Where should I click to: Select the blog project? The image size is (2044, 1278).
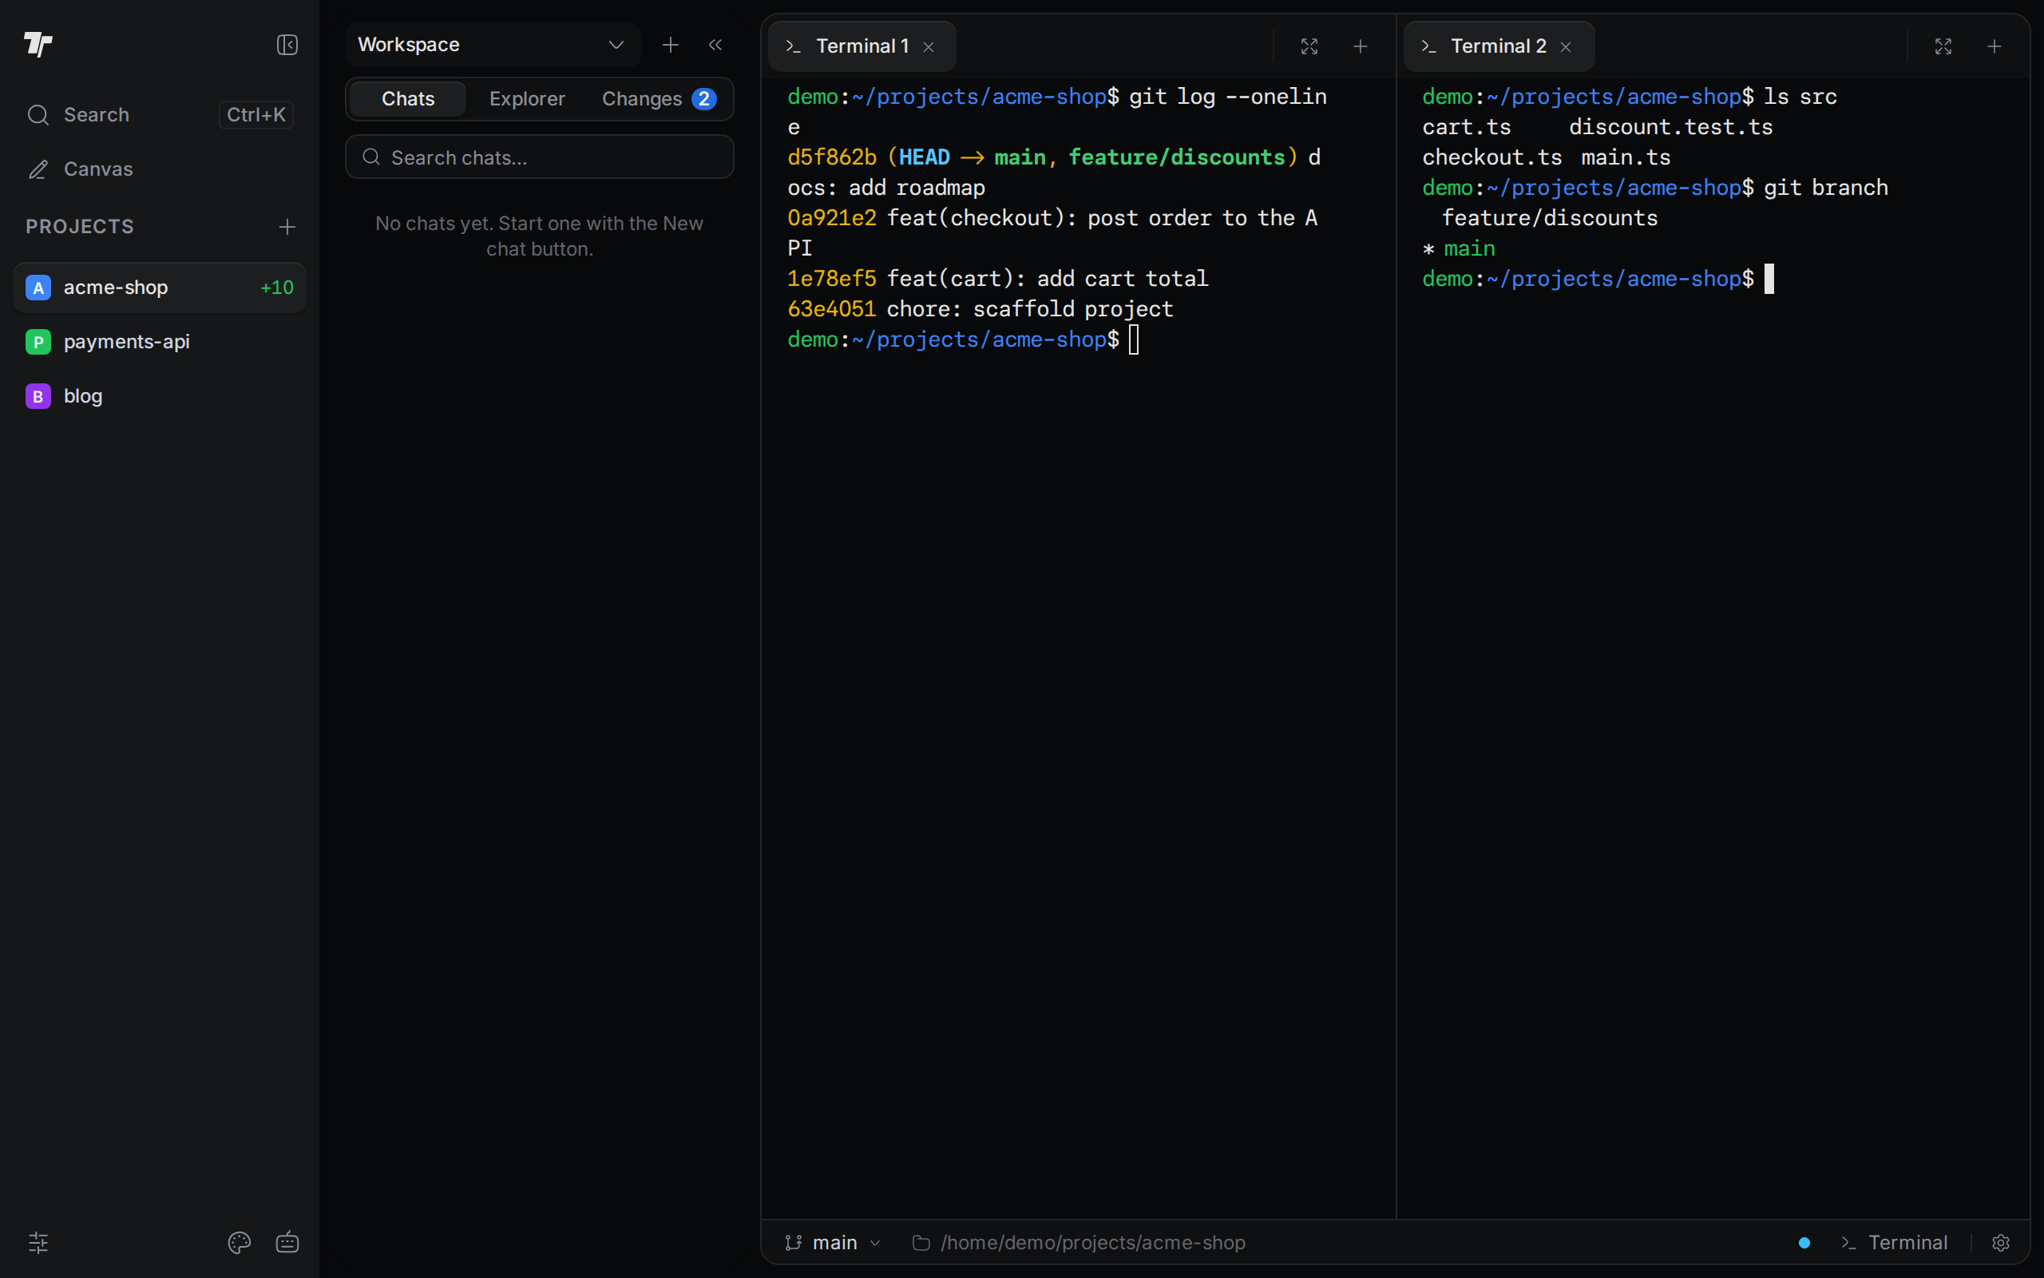pyautogui.click(x=160, y=395)
